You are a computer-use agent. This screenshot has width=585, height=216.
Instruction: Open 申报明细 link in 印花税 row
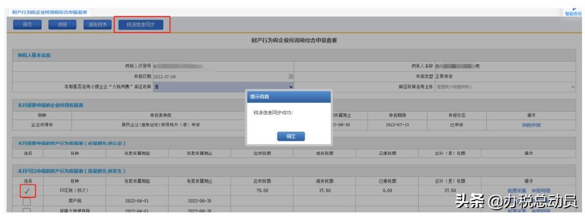pyautogui.click(x=541, y=190)
